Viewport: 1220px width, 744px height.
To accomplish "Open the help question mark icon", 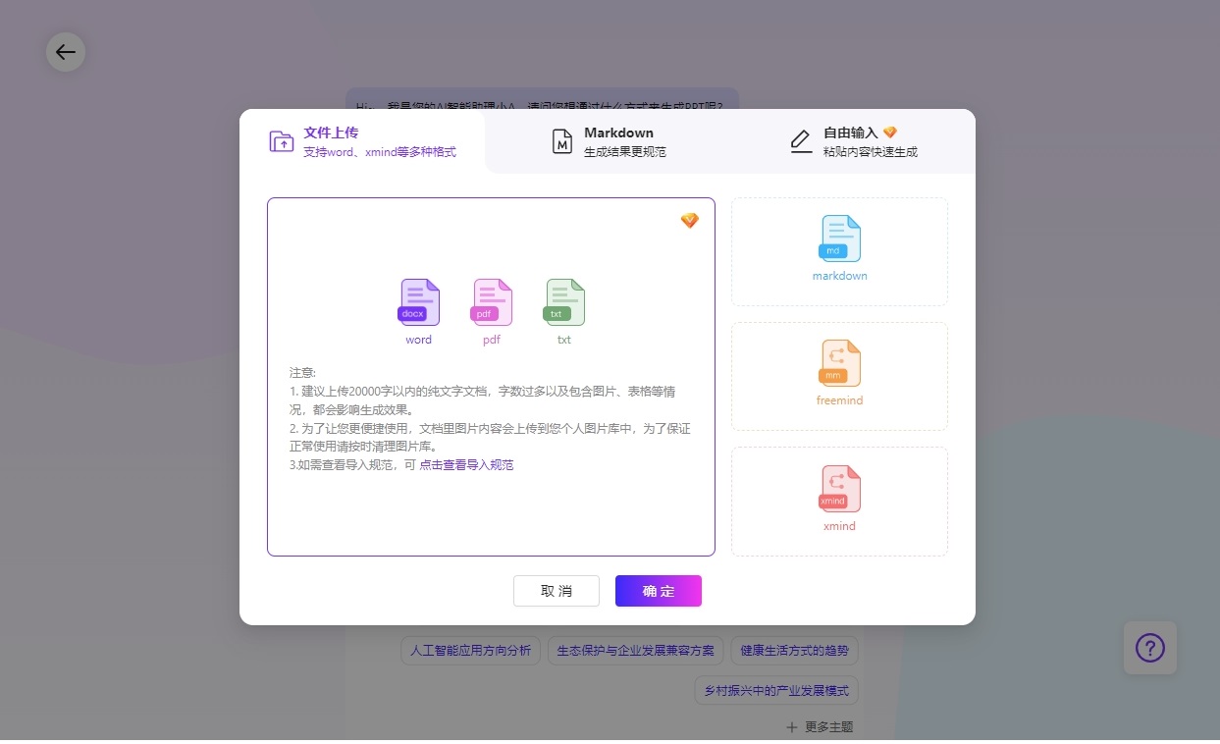I will [1149, 648].
